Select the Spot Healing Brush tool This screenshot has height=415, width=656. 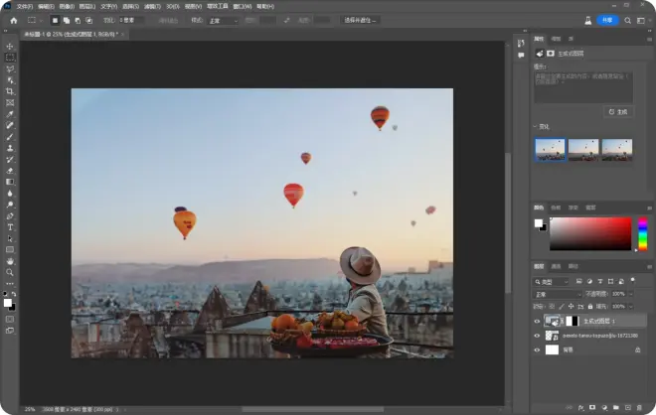click(x=10, y=125)
